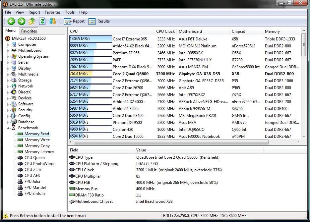The height and width of the screenshot is (222, 310).
Task: Expand the Network tree node
Action: (8, 86)
